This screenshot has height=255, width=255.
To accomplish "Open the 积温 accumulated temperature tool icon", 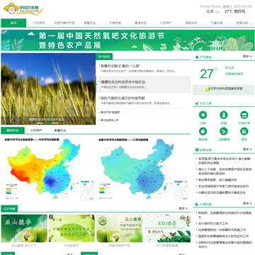I will click(223, 115).
